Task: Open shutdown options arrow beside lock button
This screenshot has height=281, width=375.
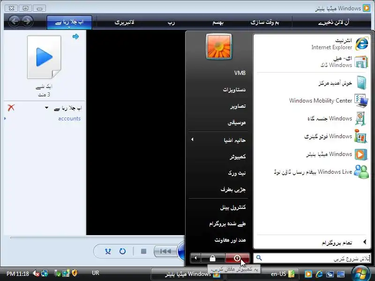Action: (x=195, y=259)
